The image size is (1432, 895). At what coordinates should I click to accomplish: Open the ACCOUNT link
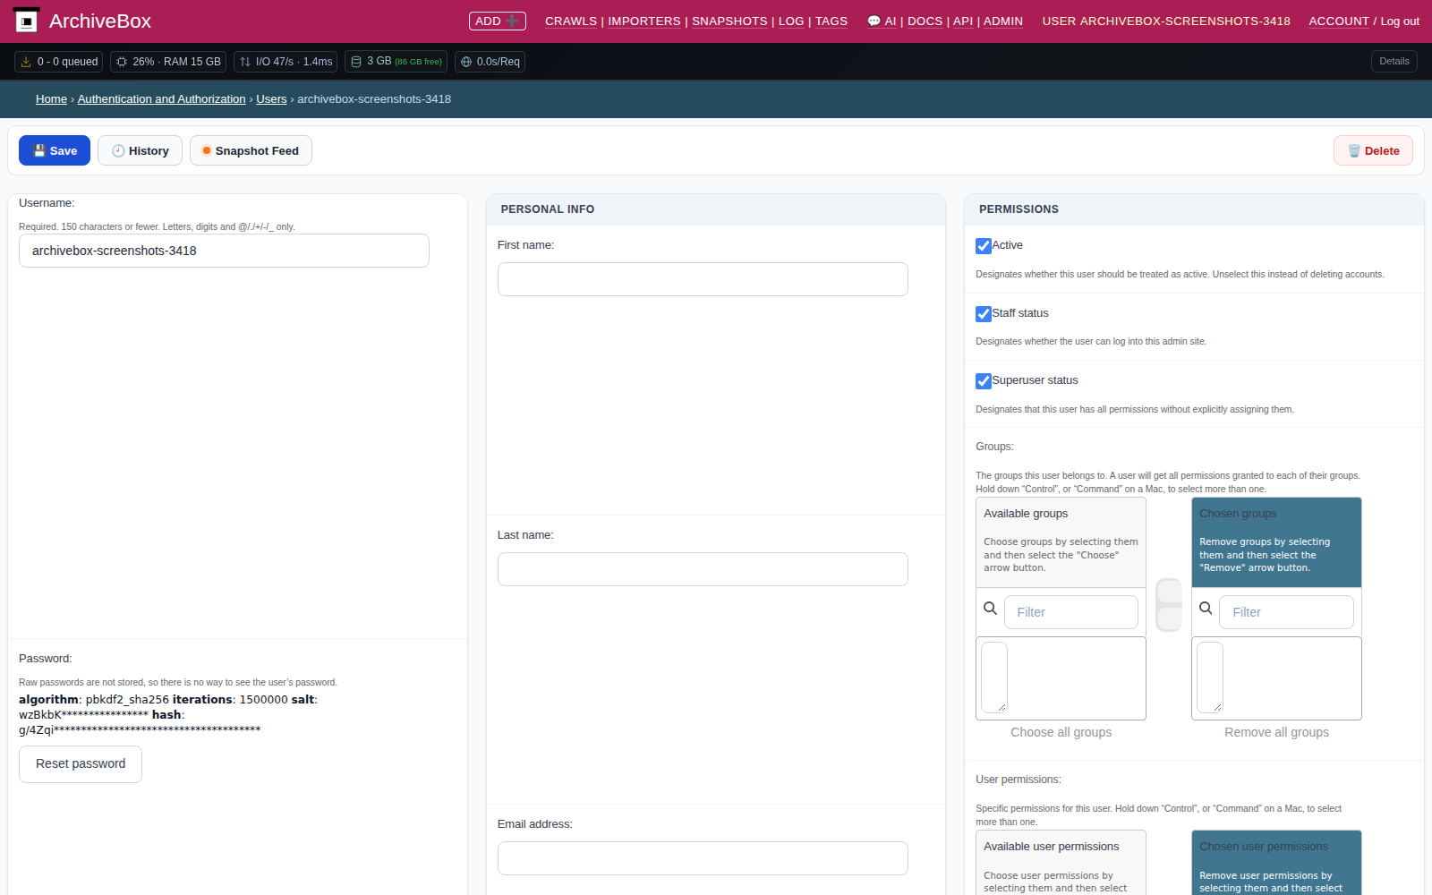click(1339, 21)
